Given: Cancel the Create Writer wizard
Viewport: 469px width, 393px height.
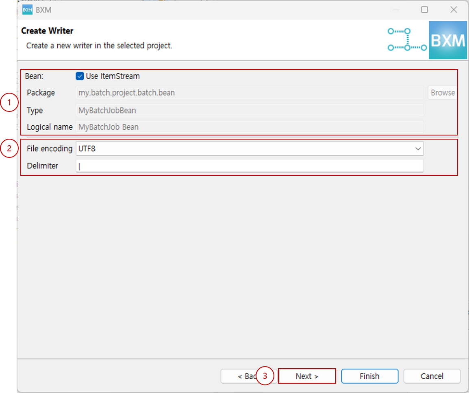Looking at the screenshot, I should point(432,376).
